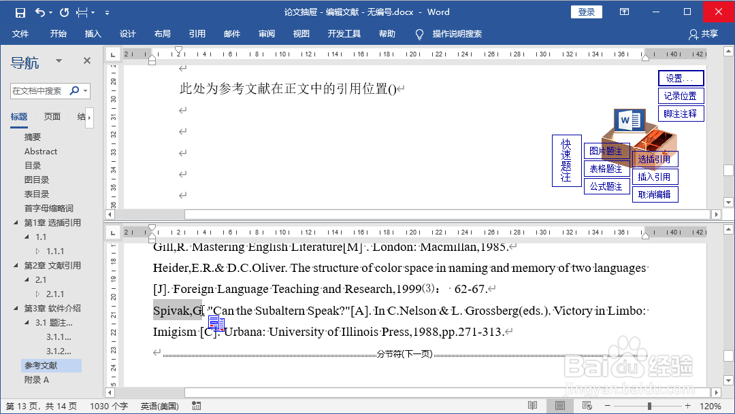Screen dimensions: 735x414
Task: Open the 设计 ribbon tab
Action: click(x=127, y=34)
